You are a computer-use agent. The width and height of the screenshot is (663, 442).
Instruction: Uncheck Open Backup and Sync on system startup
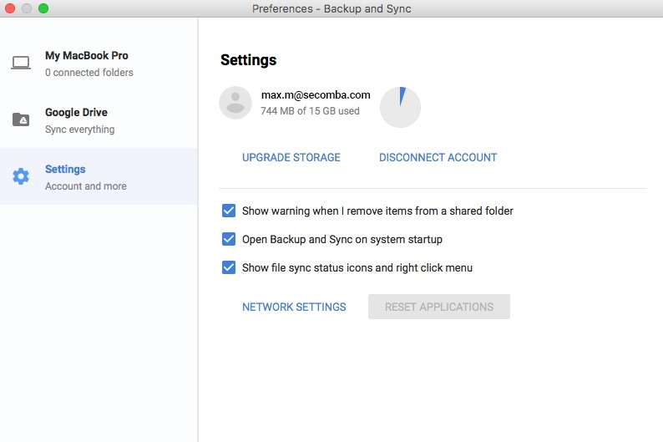coord(229,239)
